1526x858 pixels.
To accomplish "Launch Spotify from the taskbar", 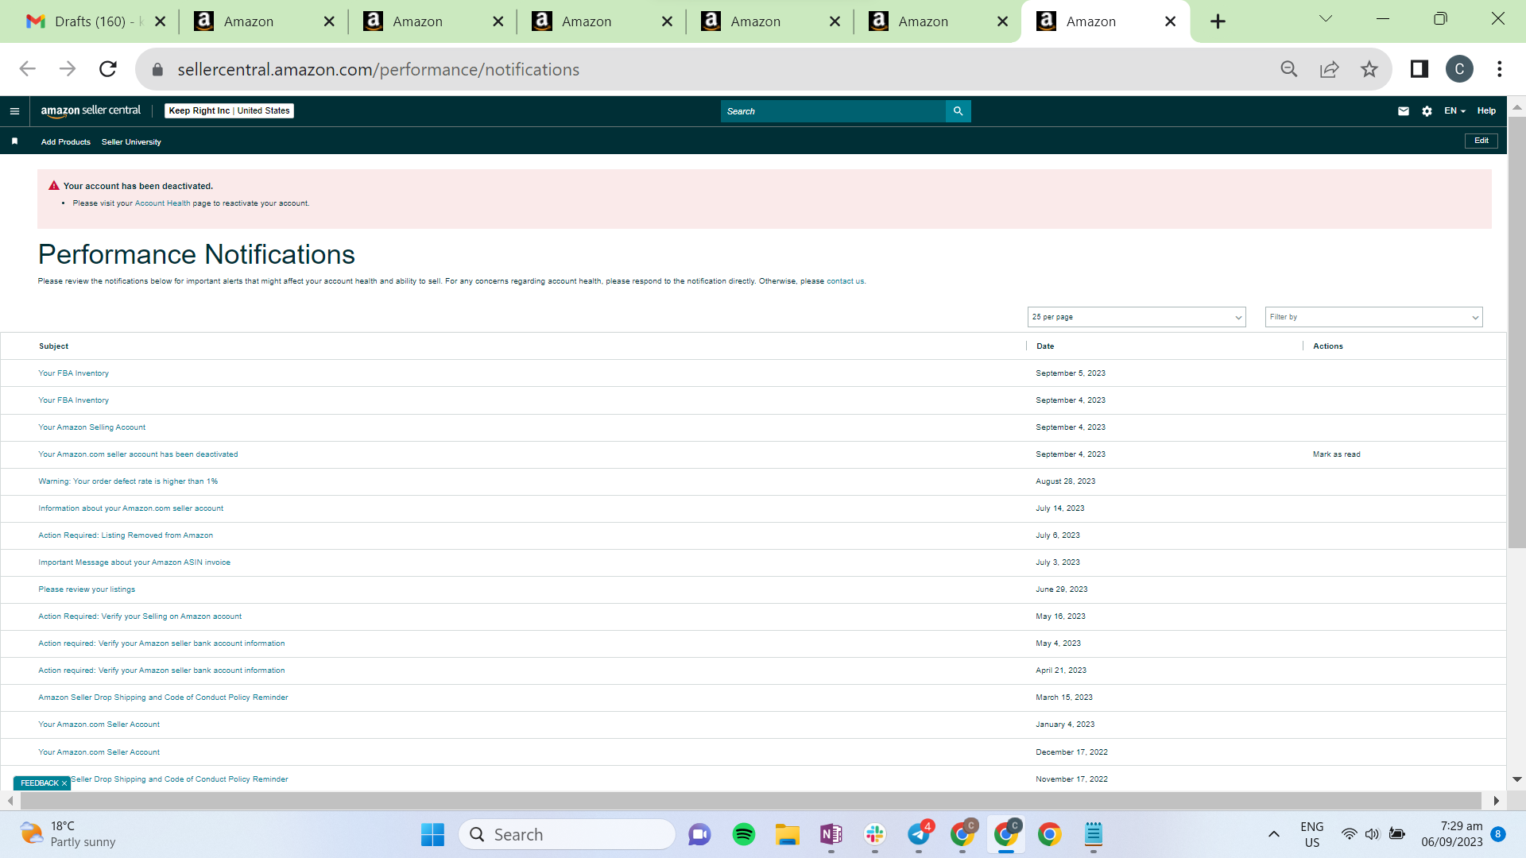I will coord(743,834).
